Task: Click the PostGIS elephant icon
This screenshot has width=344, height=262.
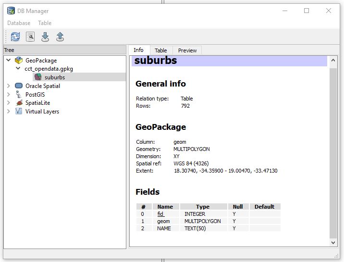Action: (x=19, y=94)
